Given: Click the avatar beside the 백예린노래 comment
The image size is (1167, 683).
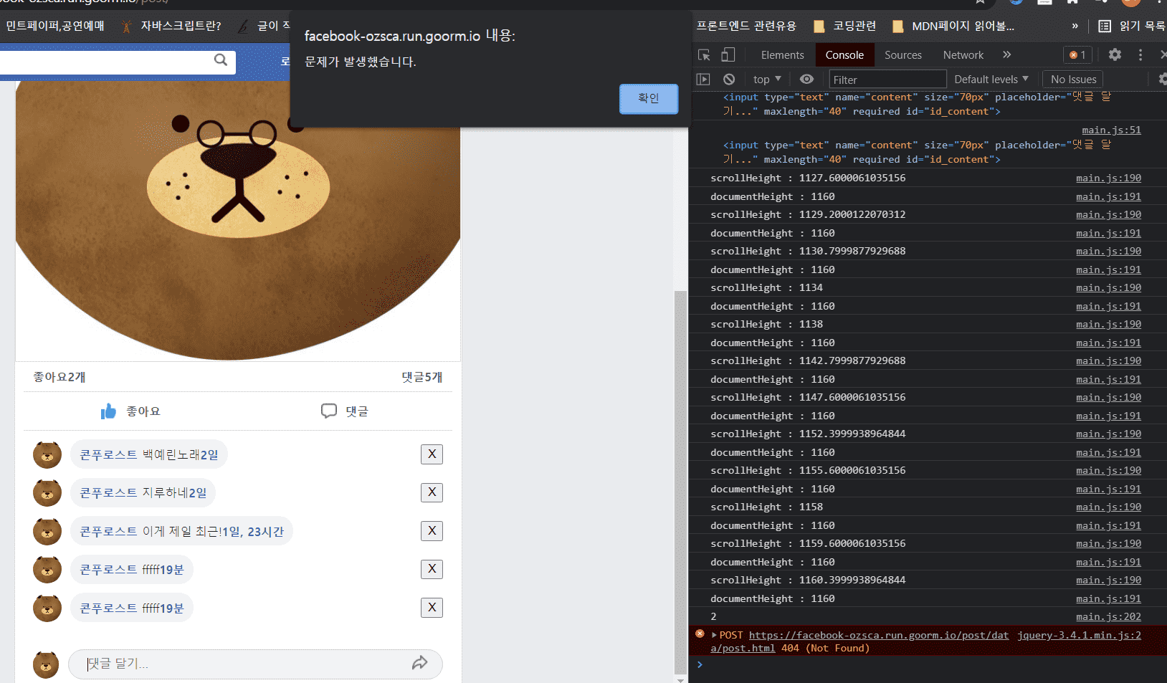Looking at the screenshot, I should click(47, 454).
